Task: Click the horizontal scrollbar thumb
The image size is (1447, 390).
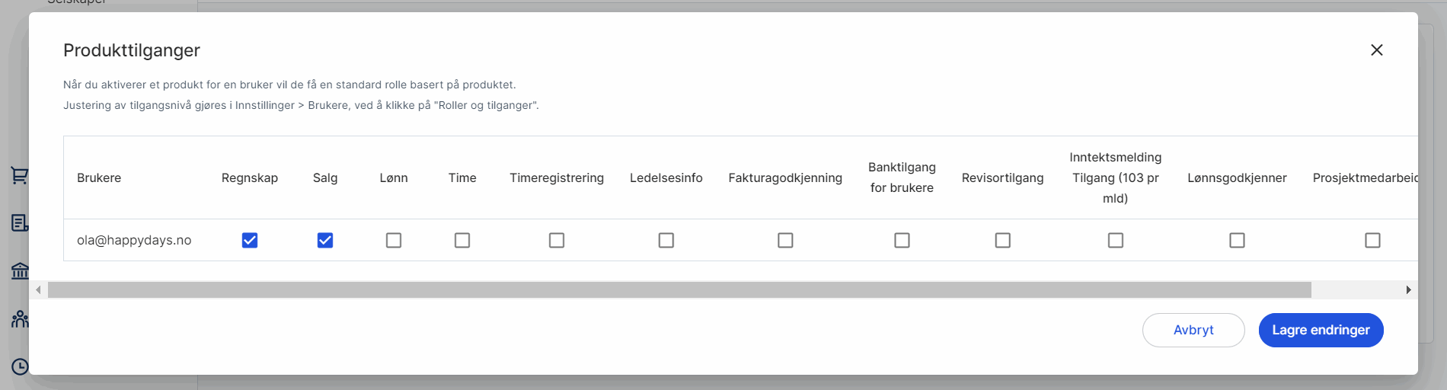Action: (x=679, y=289)
